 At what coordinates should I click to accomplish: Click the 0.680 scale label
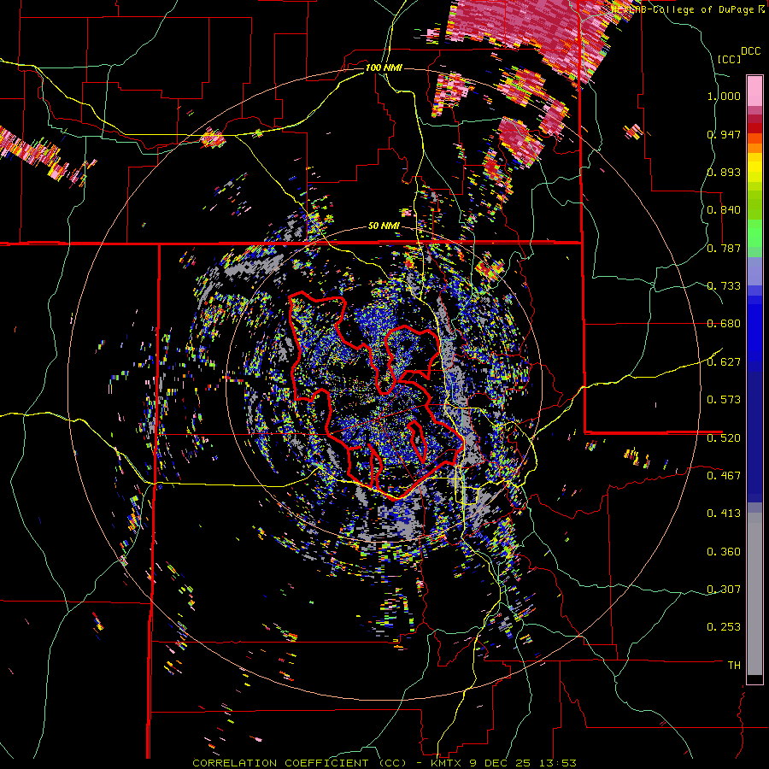click(724, 324)
